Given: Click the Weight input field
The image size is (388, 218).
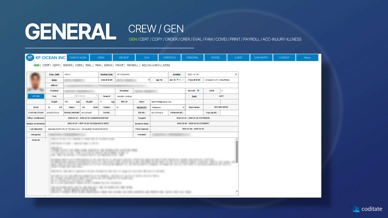Looking at the screenshot, I should [105, 102].
